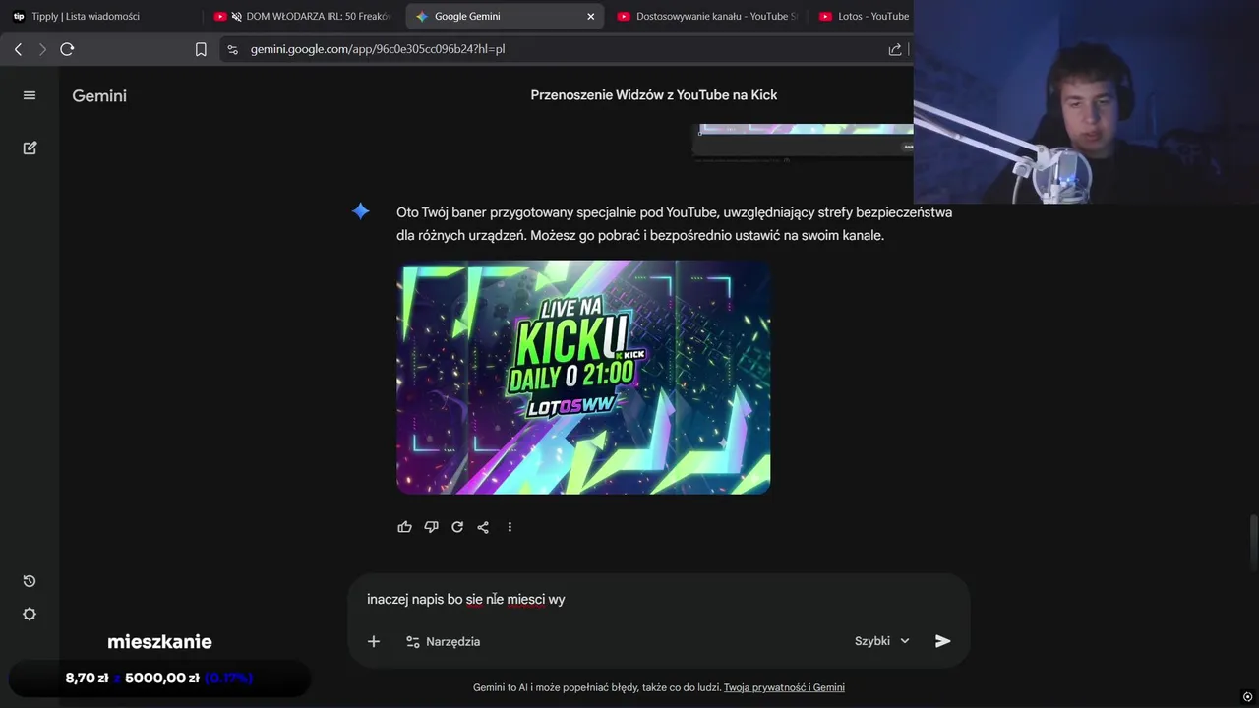Switch to Dostosowywanie kanału YouTube tab
Screen dimensions: 1259x708
(706, 17)
